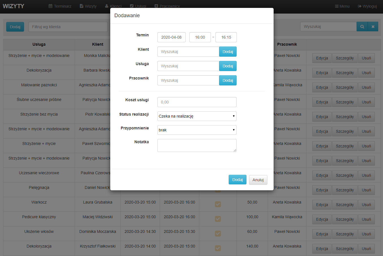Click into the Notatka text area
This screenshot has height=256, width=383.
point(197,145)
